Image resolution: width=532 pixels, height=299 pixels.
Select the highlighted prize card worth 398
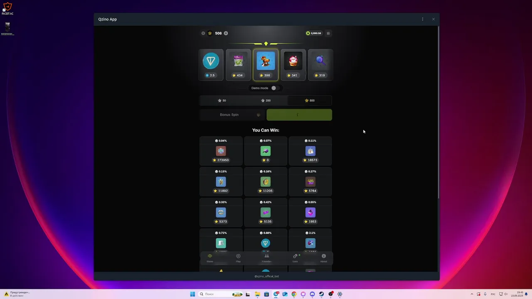tap(266, 65)
